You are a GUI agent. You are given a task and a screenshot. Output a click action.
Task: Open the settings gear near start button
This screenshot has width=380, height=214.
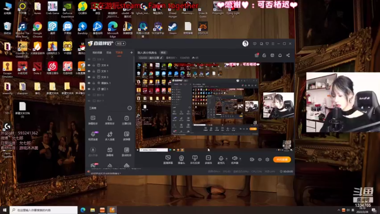coord(267,159)
